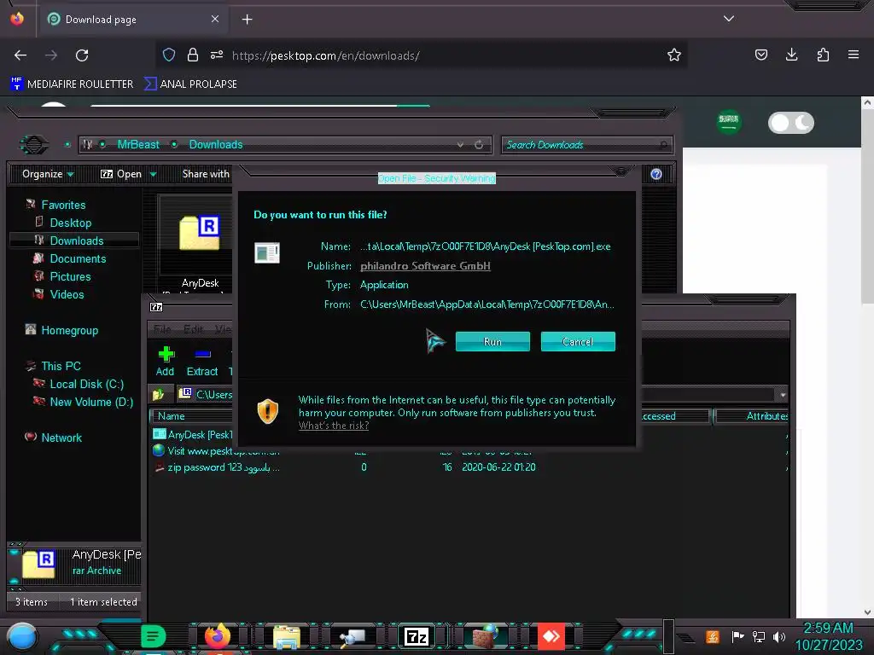Viewport: 874px width, 655px height.
Task: Select Network in Explorer navigation pane
Action: 61,438
